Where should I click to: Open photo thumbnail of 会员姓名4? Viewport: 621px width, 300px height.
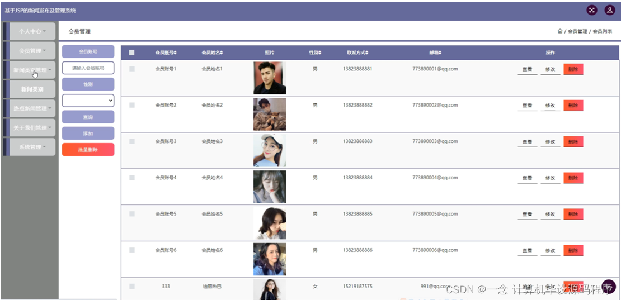[x=270, y=187]
